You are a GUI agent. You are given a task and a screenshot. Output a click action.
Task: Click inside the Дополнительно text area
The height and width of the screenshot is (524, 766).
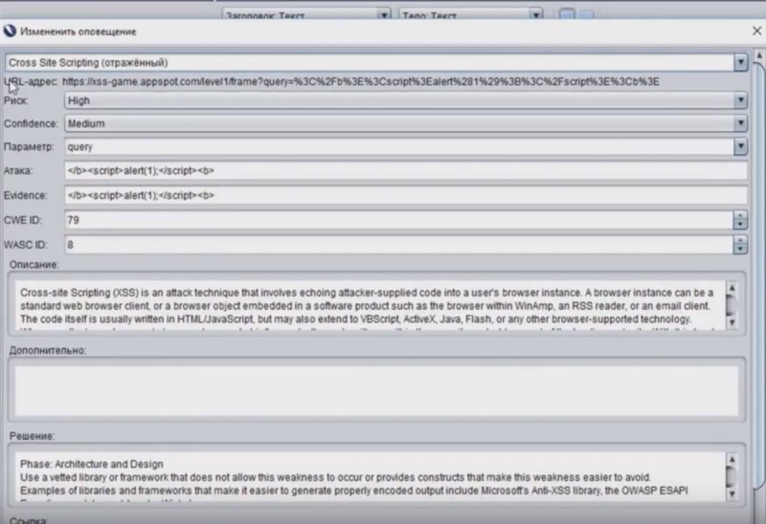[376, 391]
